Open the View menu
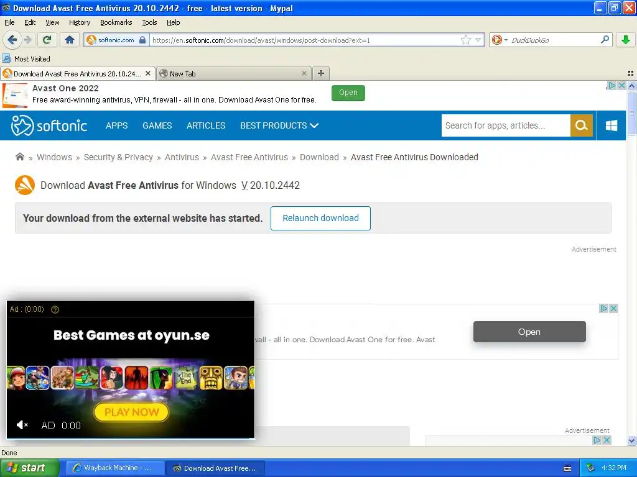Viewport: 637px width, 477px height. [x=52, y=22]
